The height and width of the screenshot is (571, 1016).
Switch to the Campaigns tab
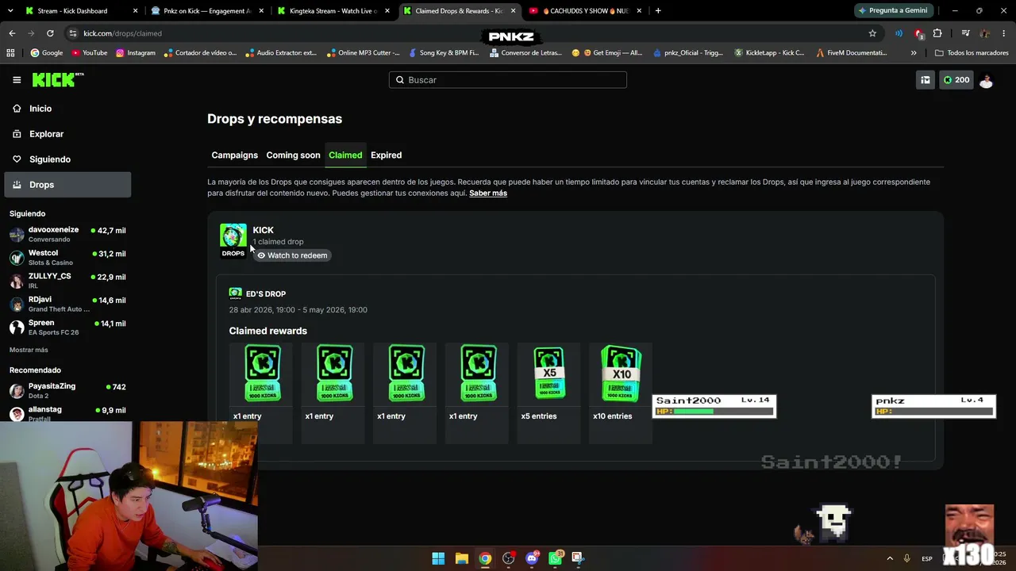tap(234, 155)
